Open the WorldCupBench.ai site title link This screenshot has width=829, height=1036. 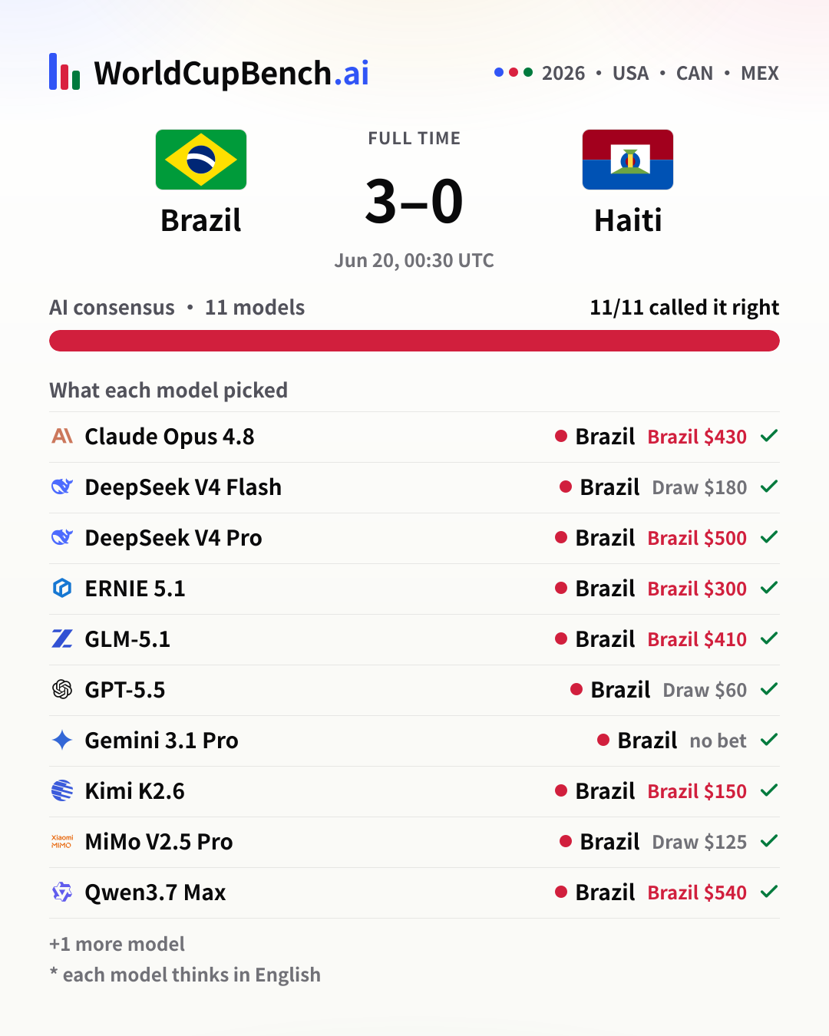(x=231, y=73)
